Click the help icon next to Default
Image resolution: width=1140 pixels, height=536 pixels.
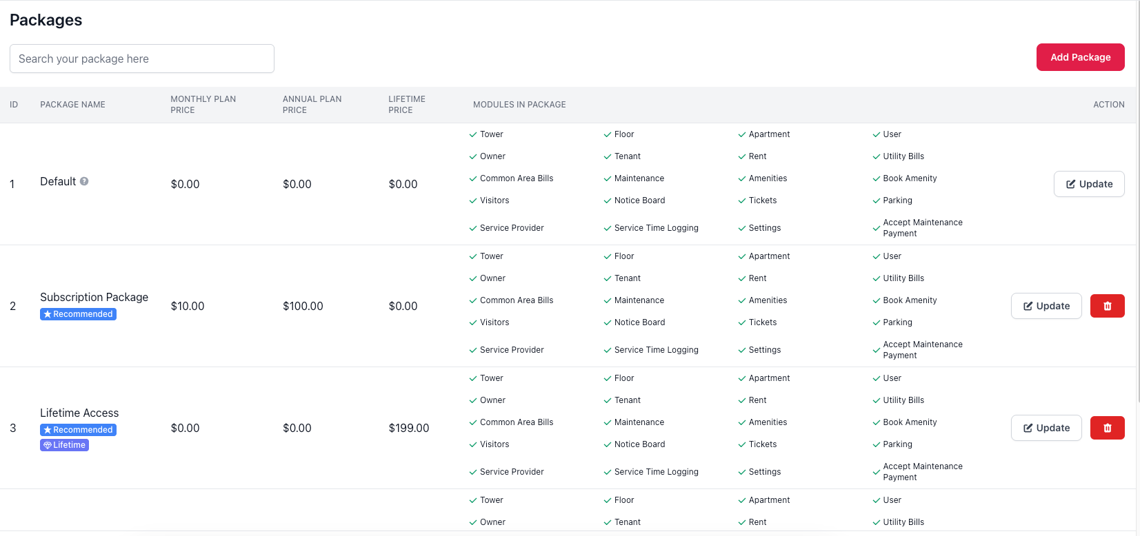click(84, 181)
